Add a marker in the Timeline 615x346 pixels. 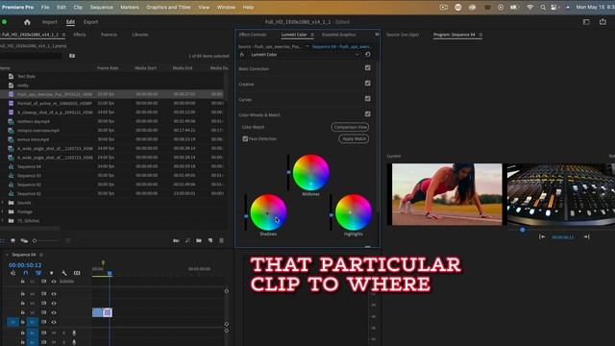point(51,273)
